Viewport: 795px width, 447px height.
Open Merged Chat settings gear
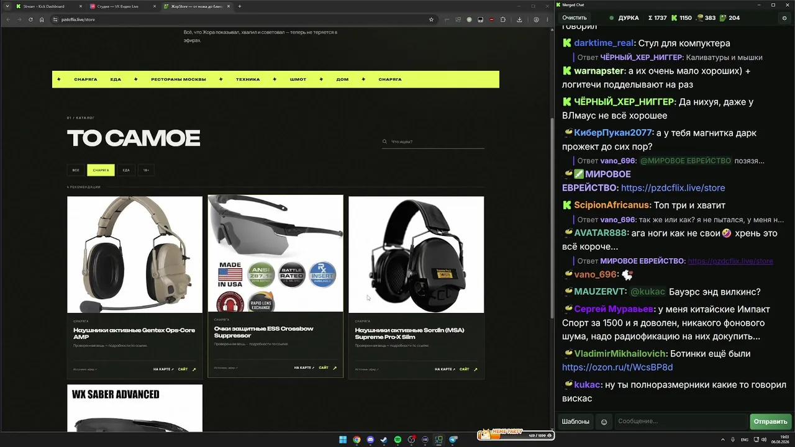pyautogui.click(x=784, y=18)
